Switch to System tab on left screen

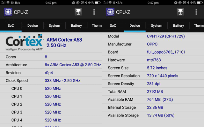[x=55, y=25]
